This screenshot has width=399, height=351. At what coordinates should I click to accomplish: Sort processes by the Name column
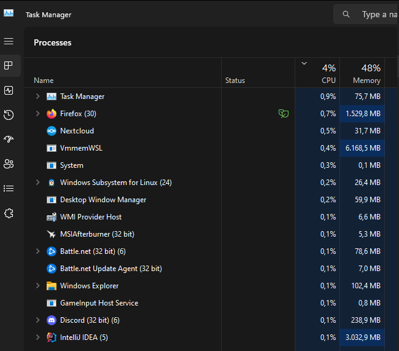click(44, 81)
